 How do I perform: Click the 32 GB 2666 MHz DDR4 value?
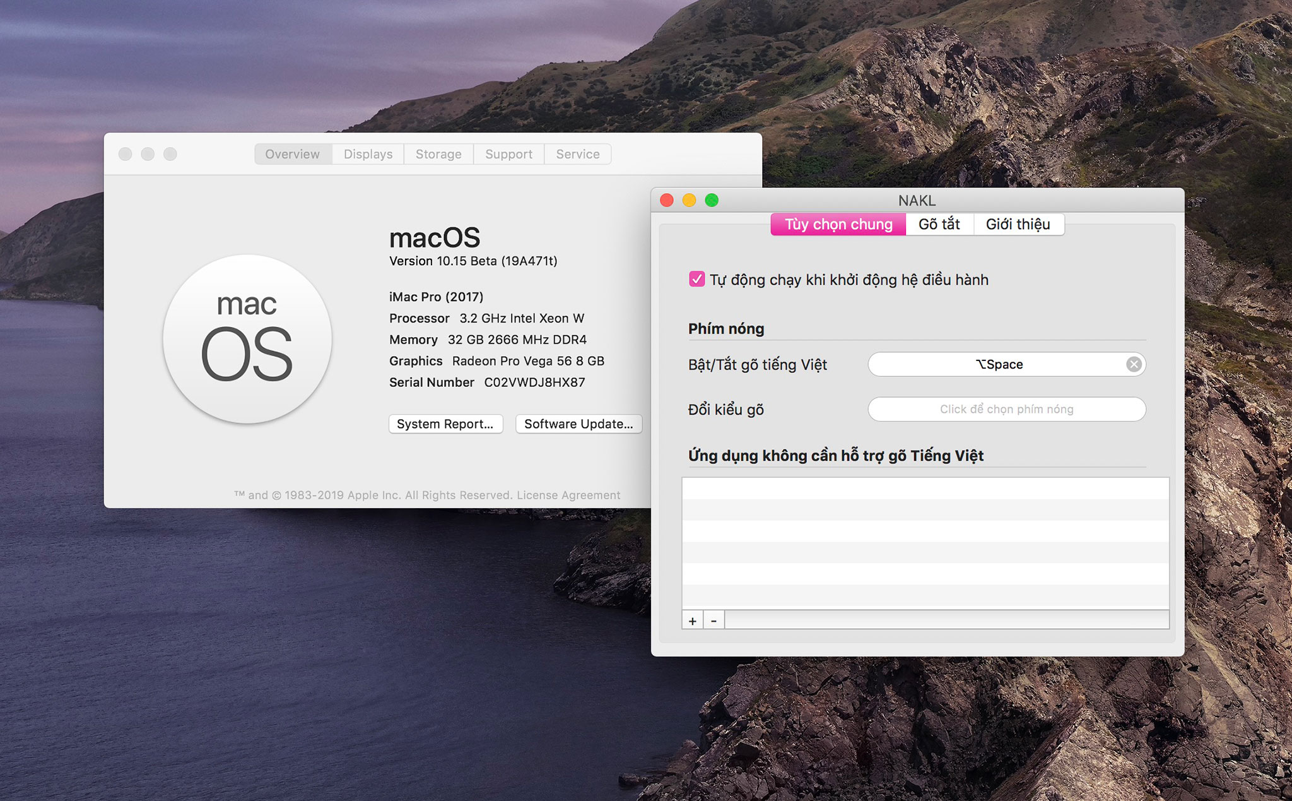[x=517, y=340]
